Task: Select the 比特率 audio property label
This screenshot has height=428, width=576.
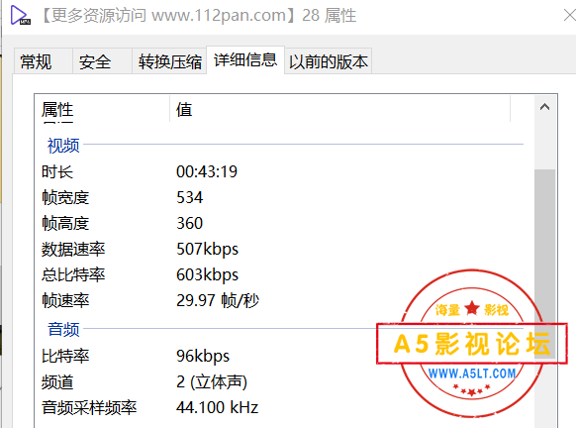Action: [65, 356]
